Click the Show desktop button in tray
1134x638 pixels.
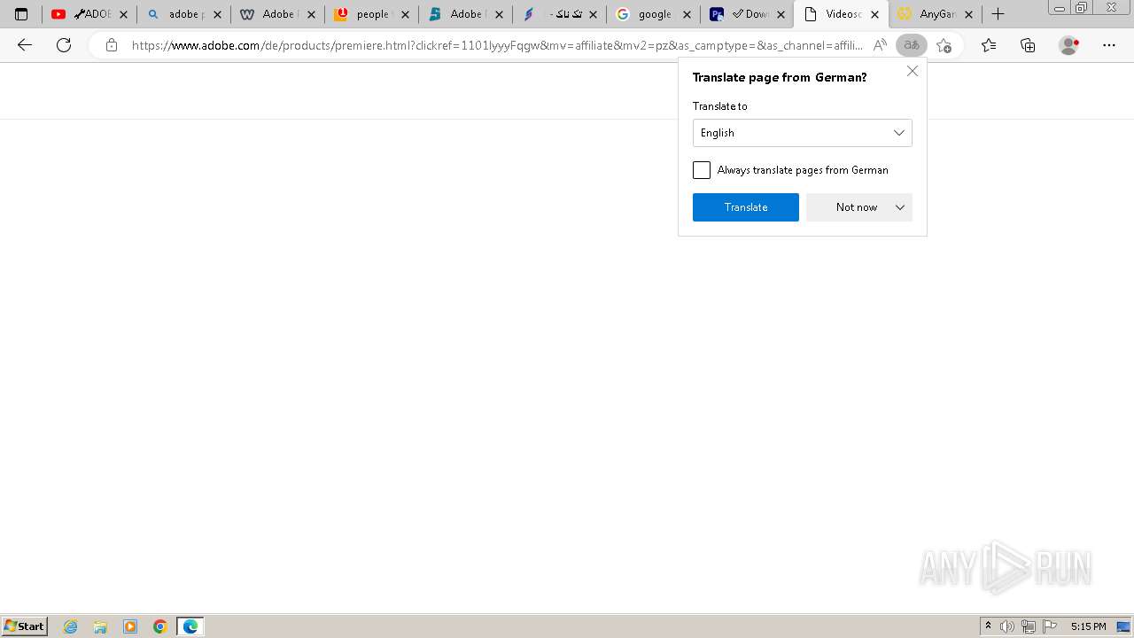click(1124, 626)
